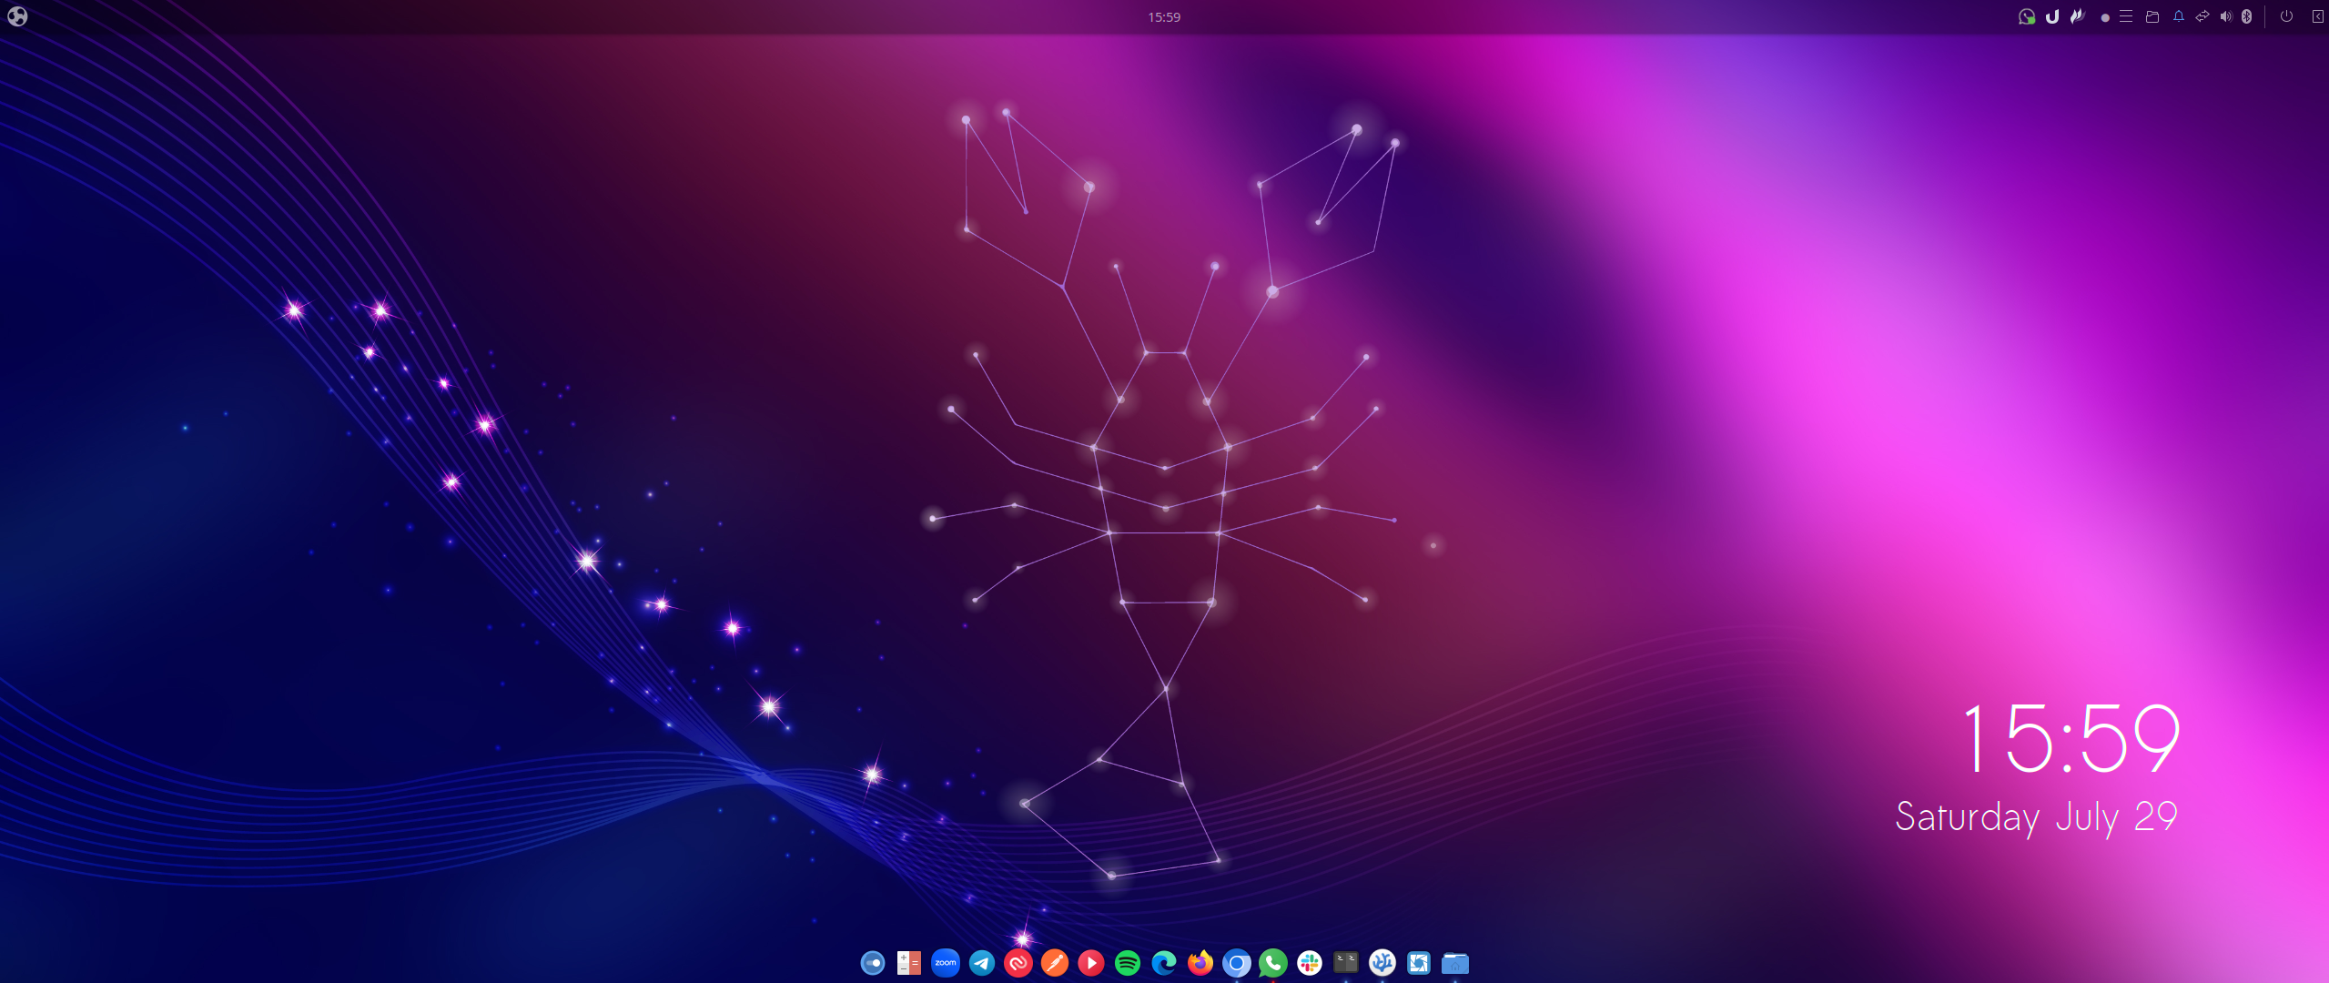Viewport: 2329px width, 983px height.
Task: Click the power button in the panel
Action: coord(2285,16)
